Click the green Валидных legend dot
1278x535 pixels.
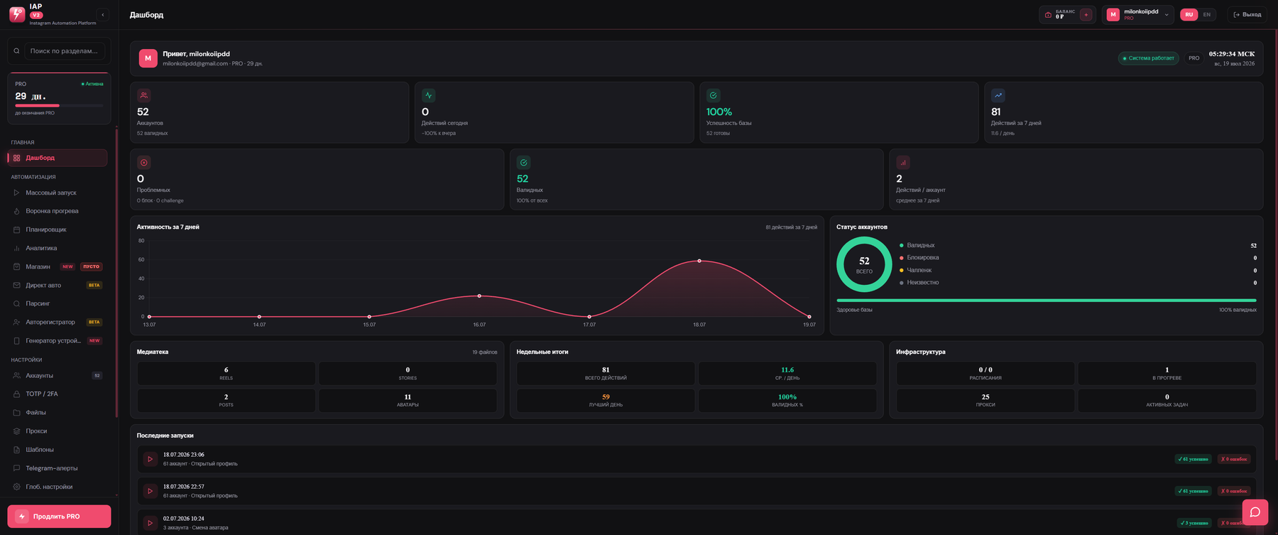click(902, 245)
